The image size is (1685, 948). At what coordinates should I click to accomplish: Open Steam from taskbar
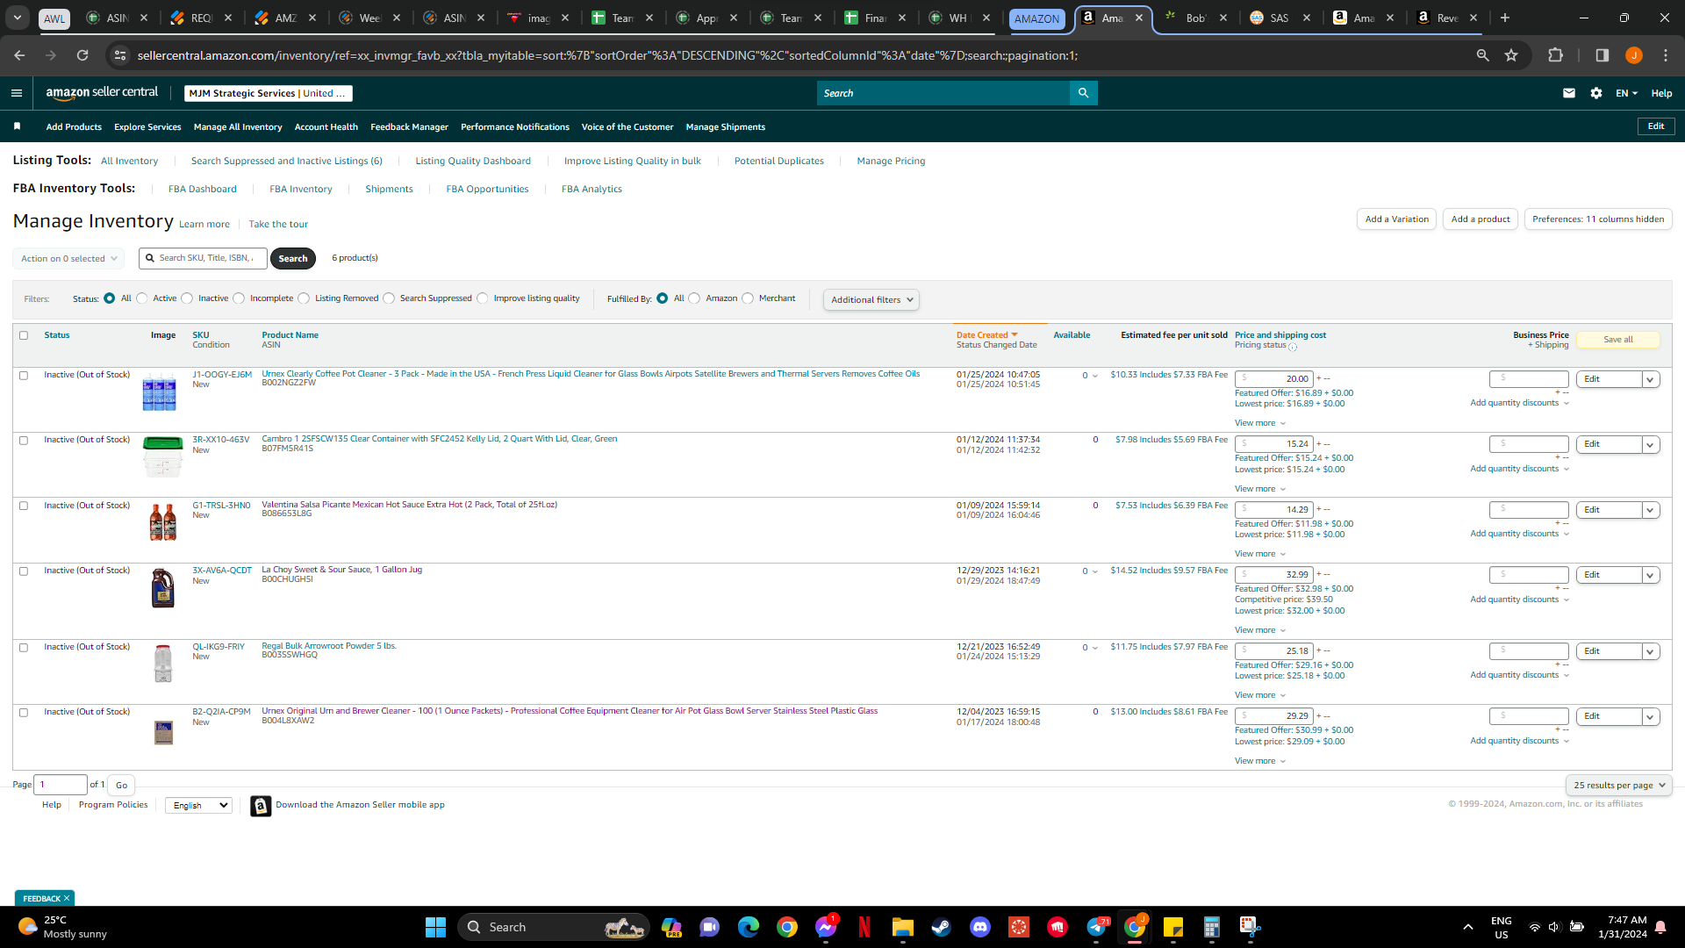pyautogui.click(x=942, y=927)
